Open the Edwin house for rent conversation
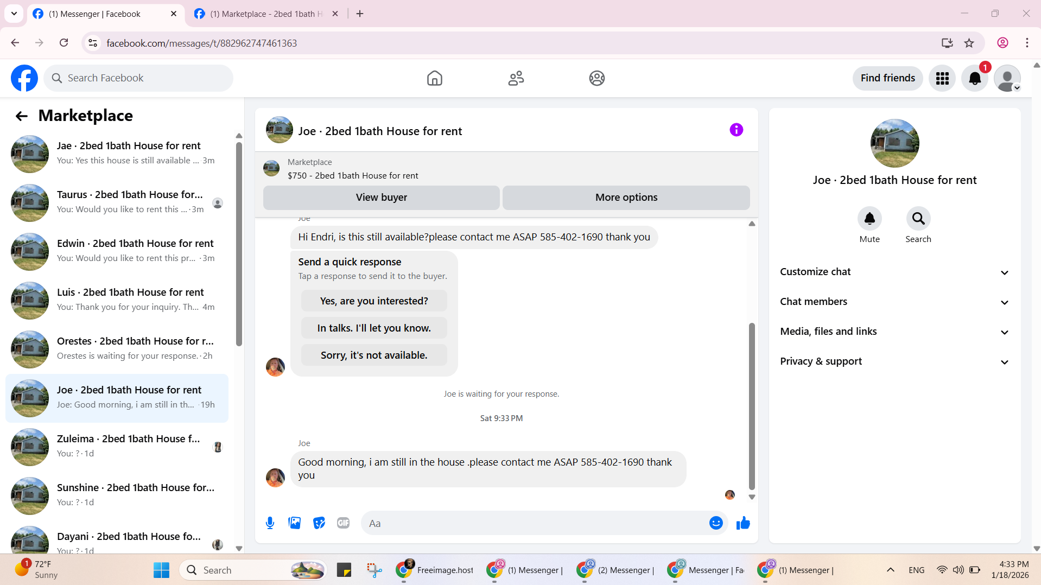 click(x=117, y=251)
